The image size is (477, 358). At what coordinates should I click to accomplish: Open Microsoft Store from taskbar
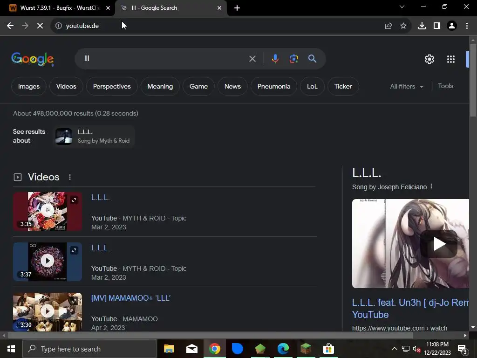(x=328, y=349)
